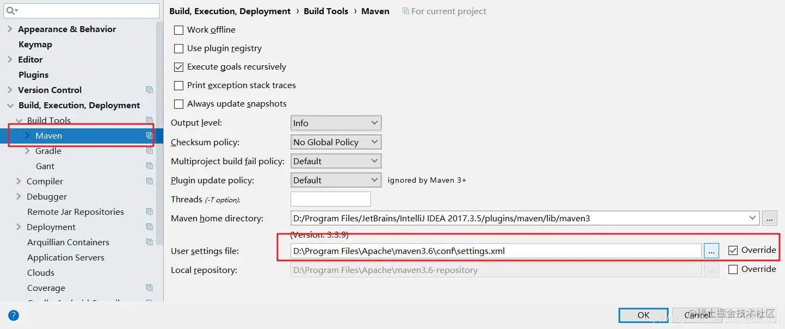Open the Checksum policy dropdown

(x=336, y=142)
